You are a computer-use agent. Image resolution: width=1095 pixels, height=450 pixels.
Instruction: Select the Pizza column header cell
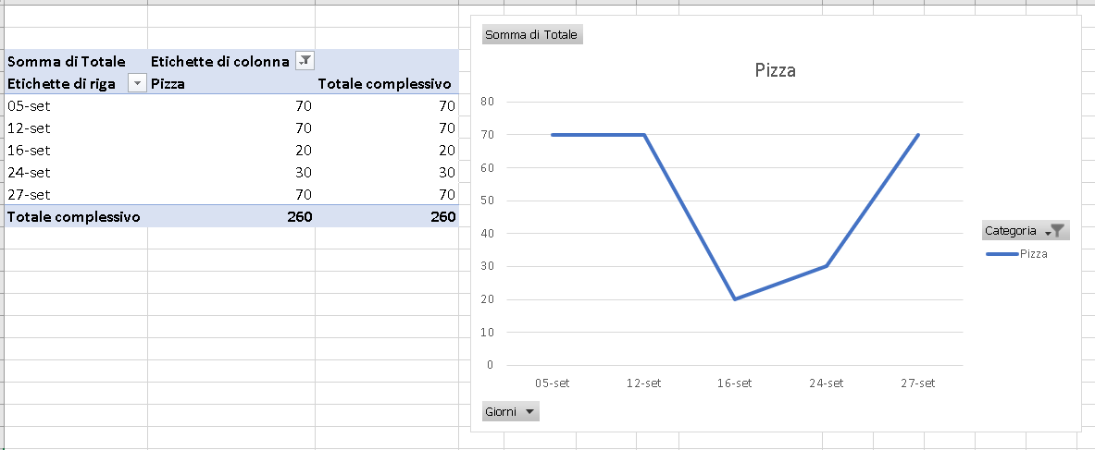tap(231, 84)
